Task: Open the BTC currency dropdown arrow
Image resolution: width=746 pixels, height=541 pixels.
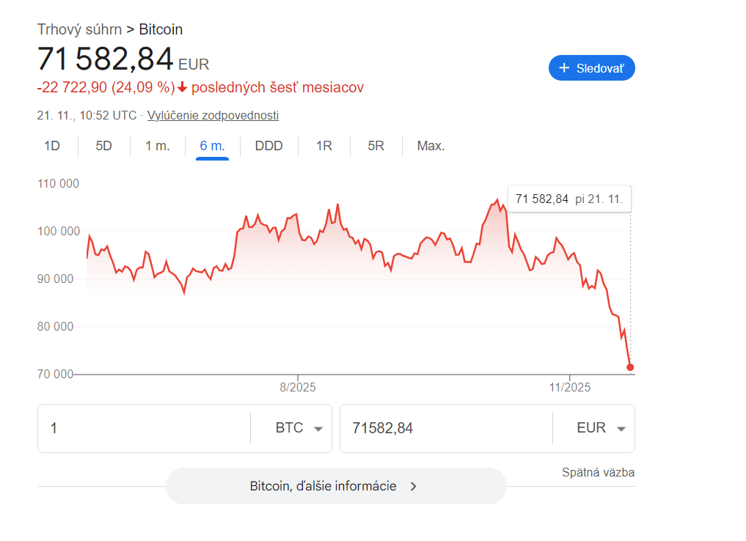Action: pos(318,429)
